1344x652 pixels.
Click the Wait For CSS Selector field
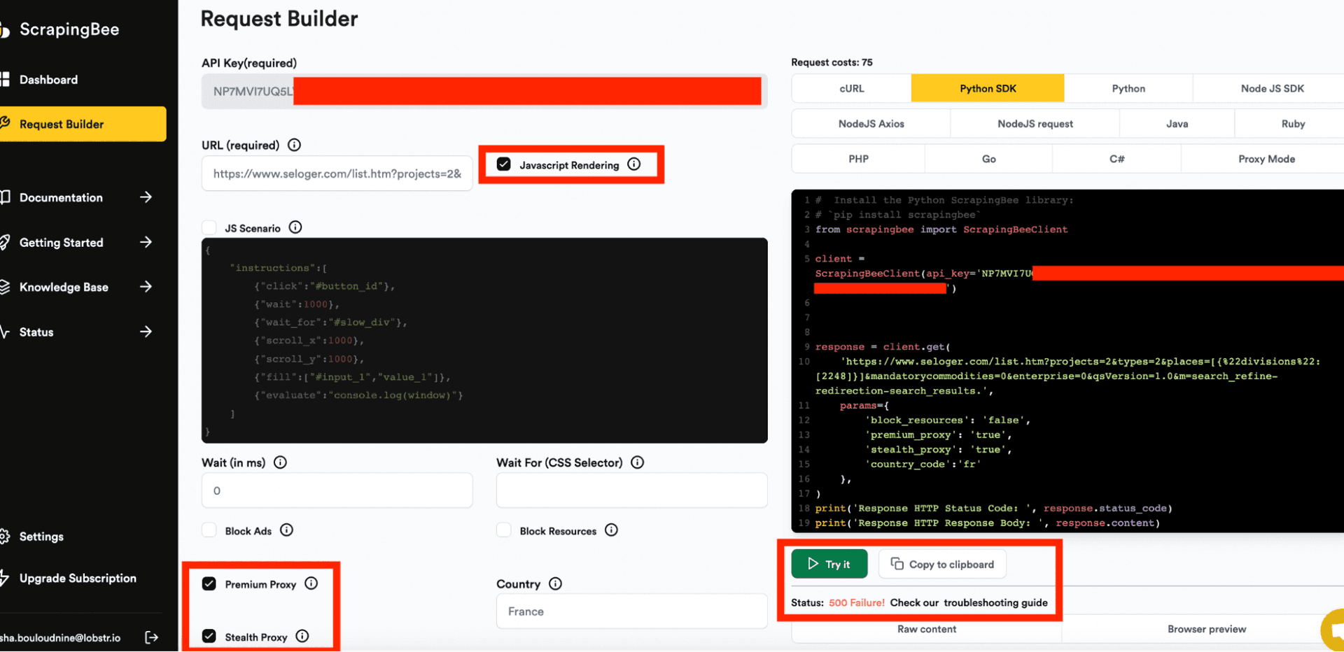tap(631, 490)
